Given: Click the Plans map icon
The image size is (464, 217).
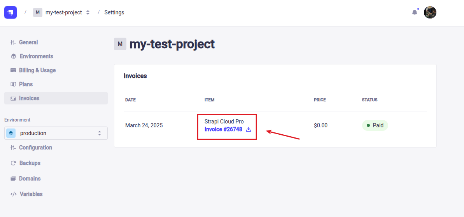Looking at the screenshot, I should (x=13, y=84).
